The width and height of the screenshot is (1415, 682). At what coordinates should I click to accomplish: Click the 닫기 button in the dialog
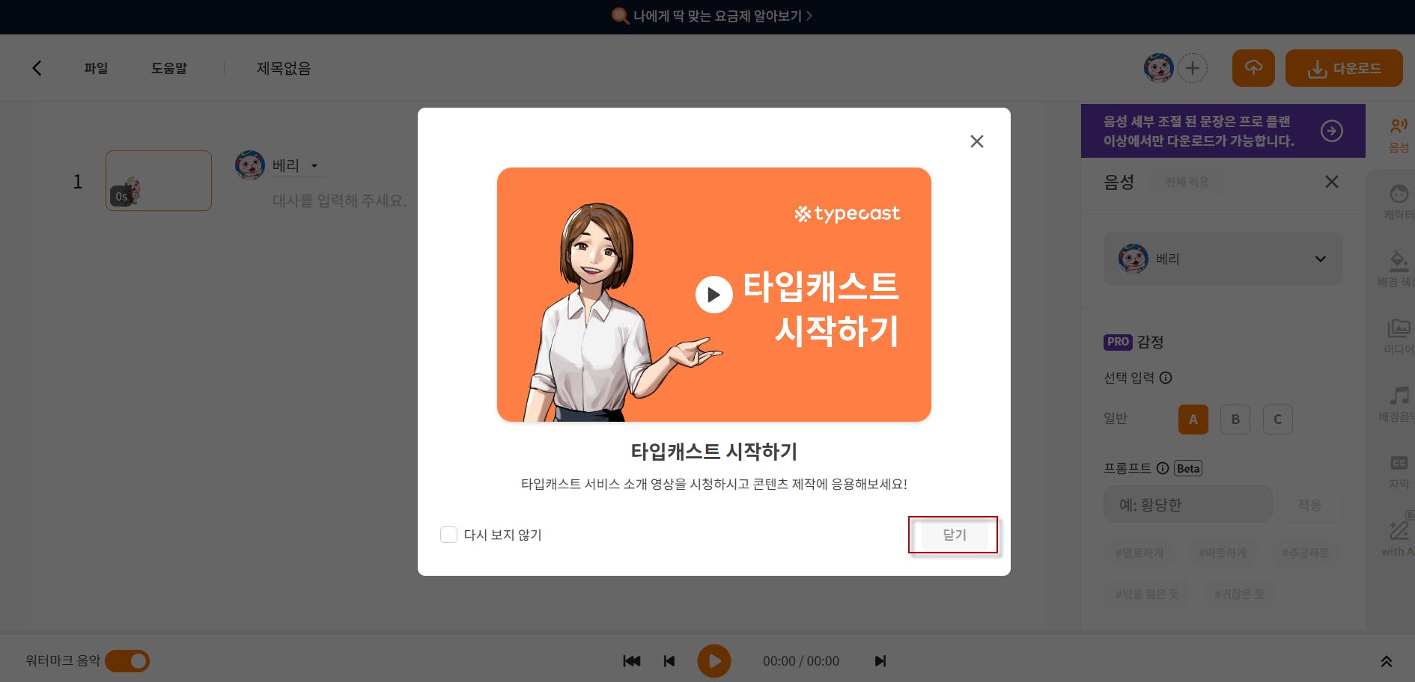click(953, 535)
